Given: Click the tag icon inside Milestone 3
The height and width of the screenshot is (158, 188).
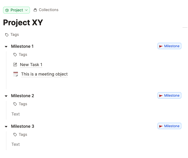Looking at the screenshot, I should click(x=15, y=135).
